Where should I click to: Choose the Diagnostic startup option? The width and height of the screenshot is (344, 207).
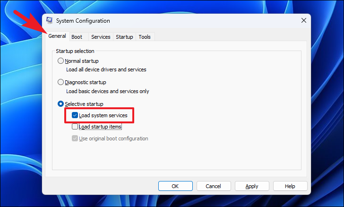point(60,82)
